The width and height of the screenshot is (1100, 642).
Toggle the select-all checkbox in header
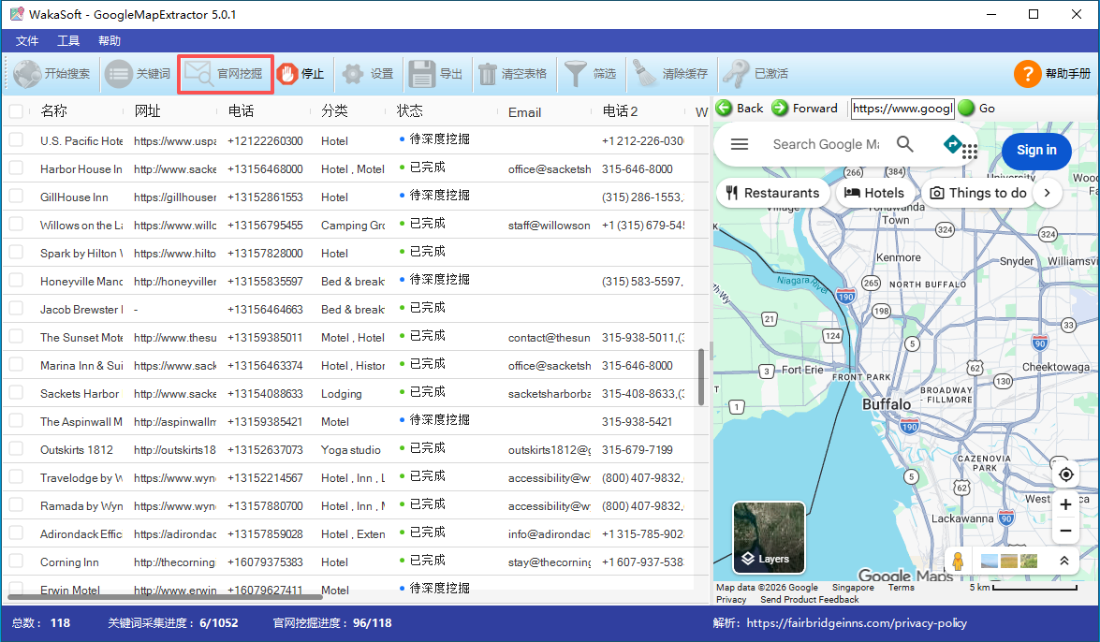tap(15, 110)
